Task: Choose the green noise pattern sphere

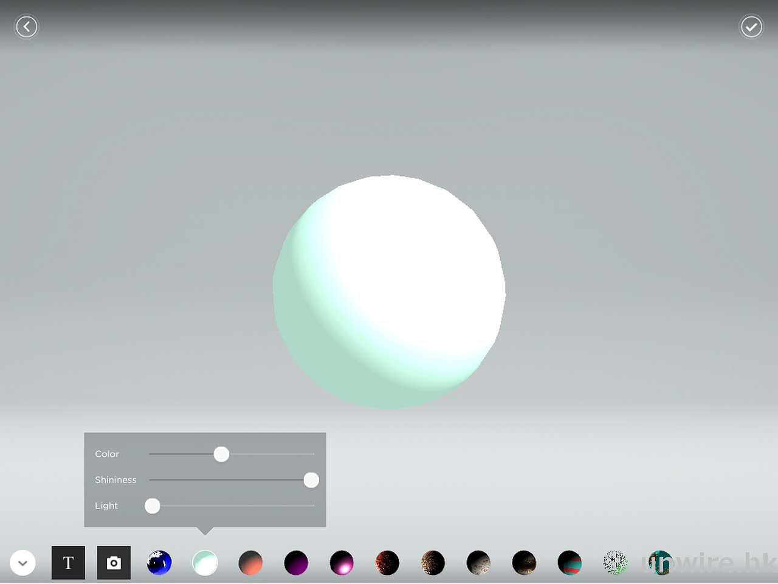Action: coord(615,563)
